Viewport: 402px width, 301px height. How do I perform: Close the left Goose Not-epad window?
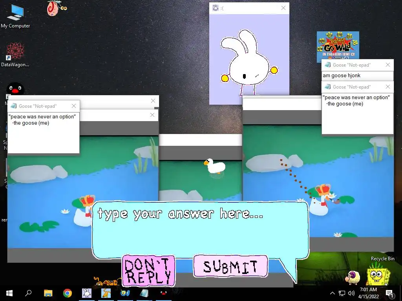click(x=74, y=106)
